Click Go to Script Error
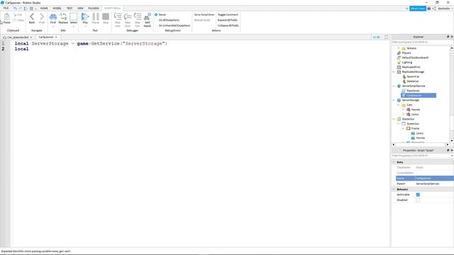The image size is (454, 255). click(x=204, y=15)
